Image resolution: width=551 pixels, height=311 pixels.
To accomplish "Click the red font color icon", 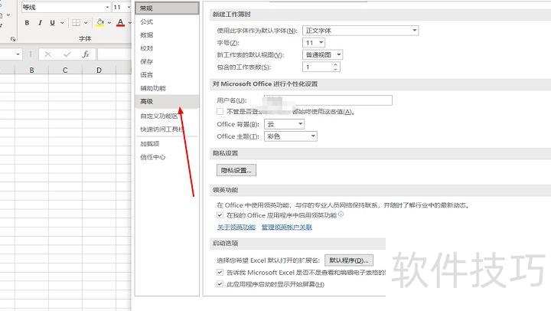I will [x=121, y=23].
